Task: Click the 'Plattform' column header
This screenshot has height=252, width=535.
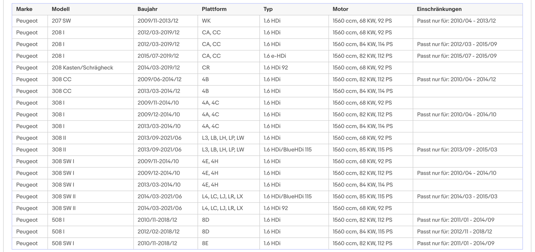Action: 214,9
